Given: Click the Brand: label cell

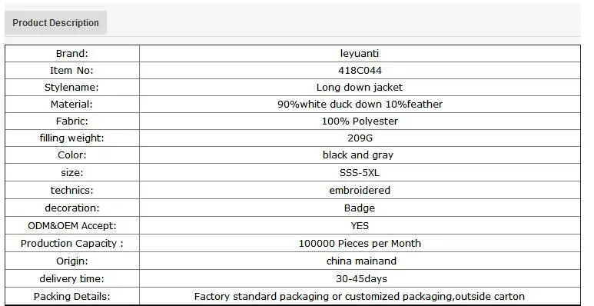Looking at the screenshot, I should 72,54.
